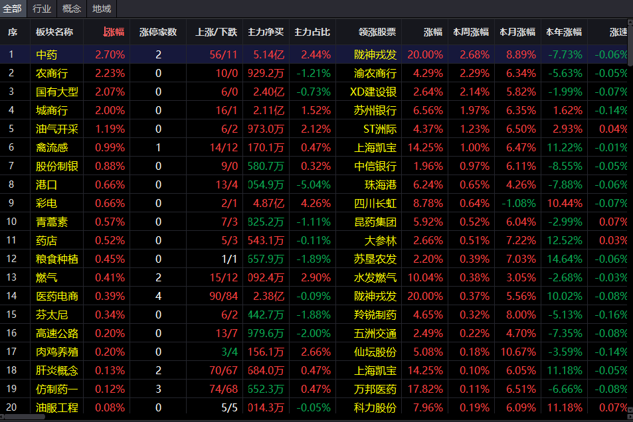Select the 城商行 sector name
This screenshot has width=633, height=422.
52,111
